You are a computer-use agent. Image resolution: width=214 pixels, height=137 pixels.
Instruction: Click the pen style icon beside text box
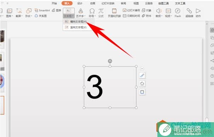(x=142, y=76)
